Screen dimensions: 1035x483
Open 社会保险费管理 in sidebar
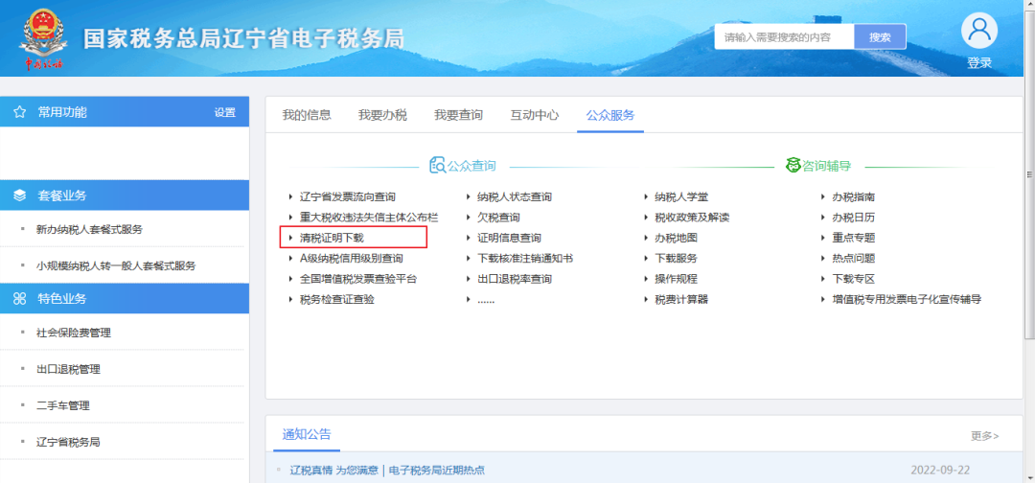pos(74,333)
